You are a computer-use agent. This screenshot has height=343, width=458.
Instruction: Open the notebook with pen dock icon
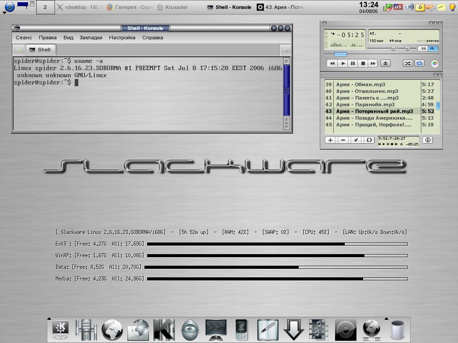point(267,330)
